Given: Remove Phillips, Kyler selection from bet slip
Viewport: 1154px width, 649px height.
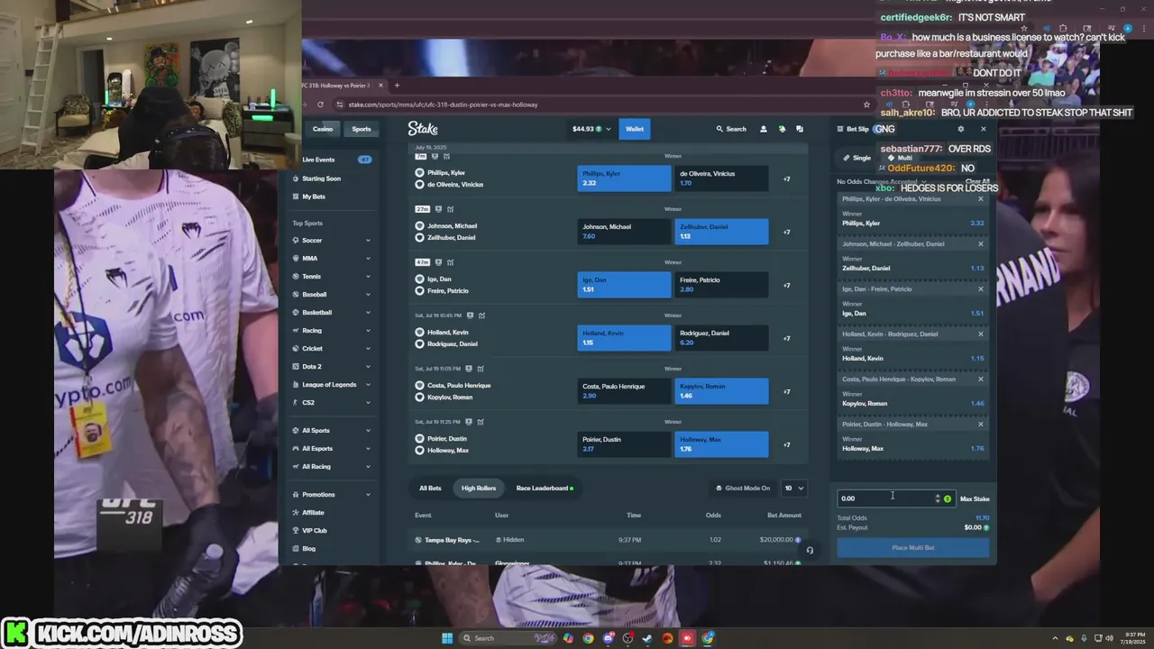Looking at the screenshot, I should pyautogui.click(x=981, y=199).
